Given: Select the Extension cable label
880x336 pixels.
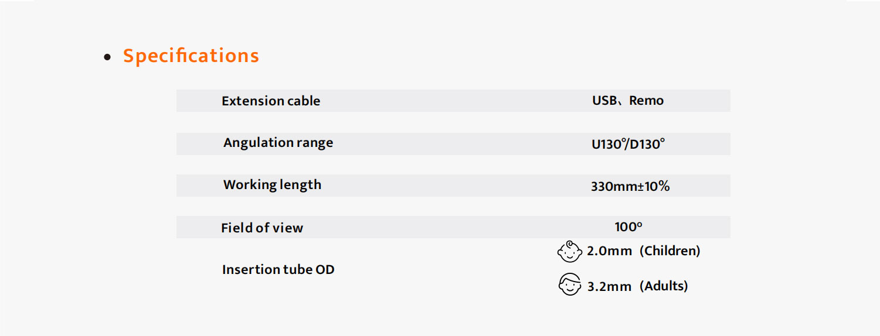Looking at the screenshot, I should tap(271, 101).
